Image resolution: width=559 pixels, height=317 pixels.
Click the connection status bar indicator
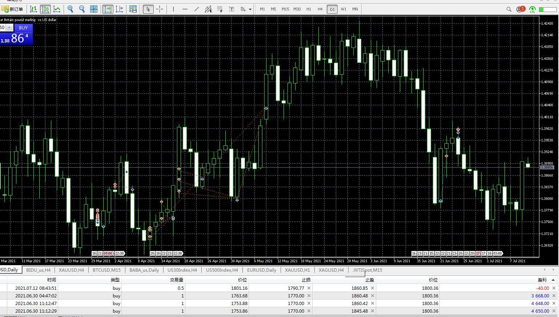(548, 9)
